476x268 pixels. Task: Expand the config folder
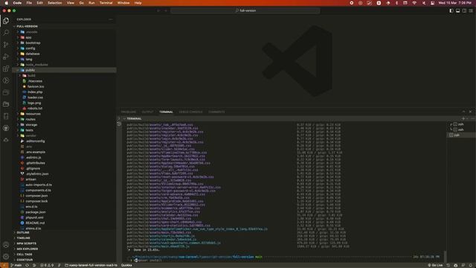click(x=65, y=48)
